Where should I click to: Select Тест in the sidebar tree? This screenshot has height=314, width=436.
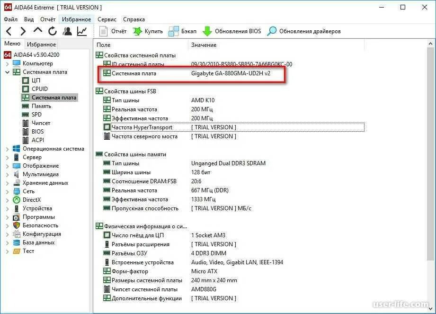pos(28,251)
